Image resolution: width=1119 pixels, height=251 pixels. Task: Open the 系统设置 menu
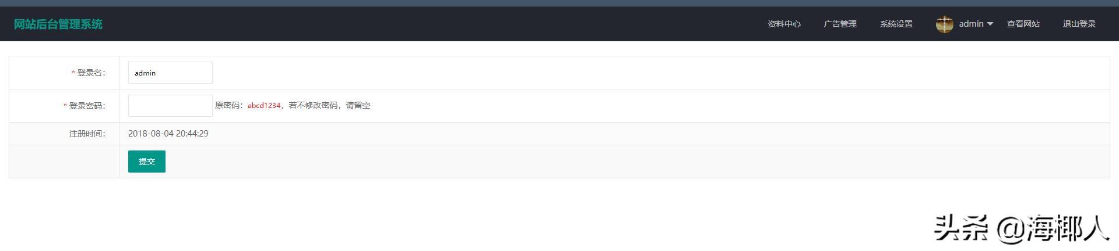[x=896, y=24]
